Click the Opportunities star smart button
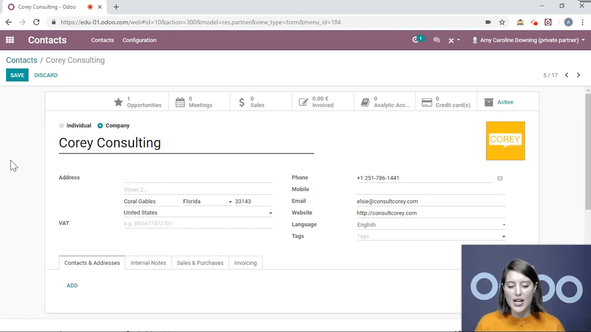The image size is (591, 332). tap(118, 102)
